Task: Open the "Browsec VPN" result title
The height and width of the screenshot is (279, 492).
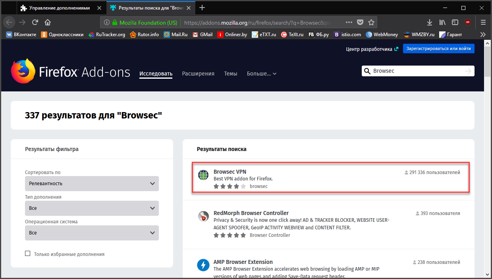Action: (x=230, y=172)
